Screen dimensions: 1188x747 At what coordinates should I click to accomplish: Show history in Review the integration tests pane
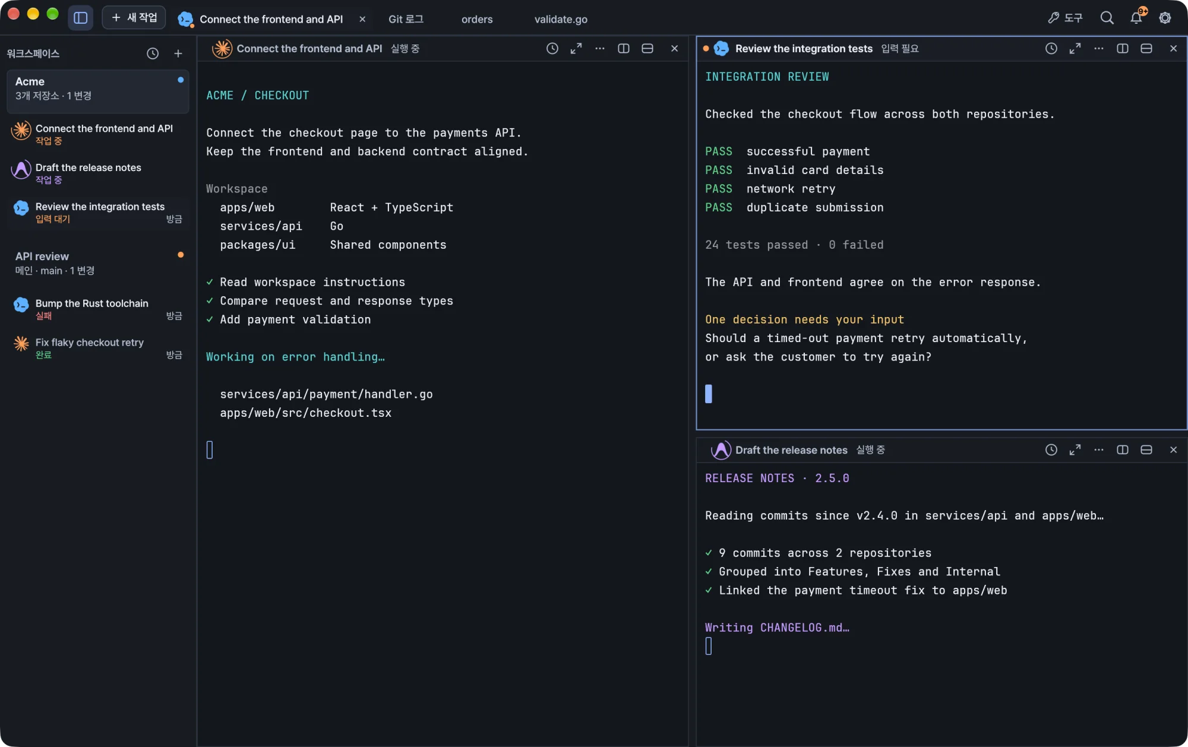(x=1051, y=49)
